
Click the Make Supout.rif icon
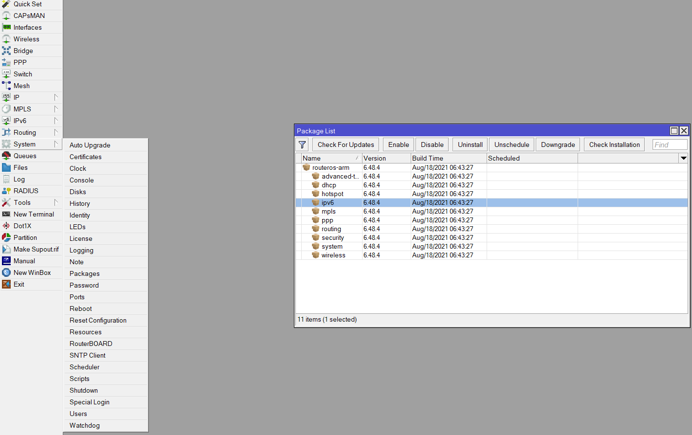(6, 249)
